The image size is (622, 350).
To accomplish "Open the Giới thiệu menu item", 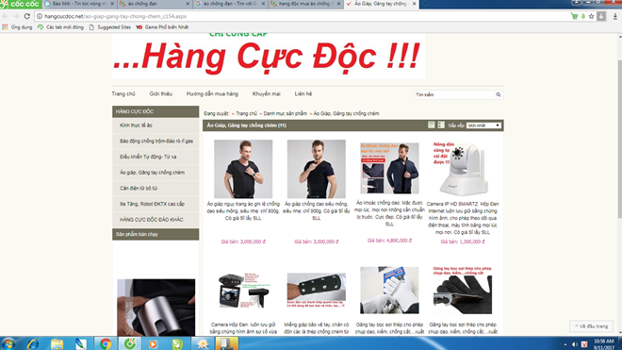I will coord(160,93).
